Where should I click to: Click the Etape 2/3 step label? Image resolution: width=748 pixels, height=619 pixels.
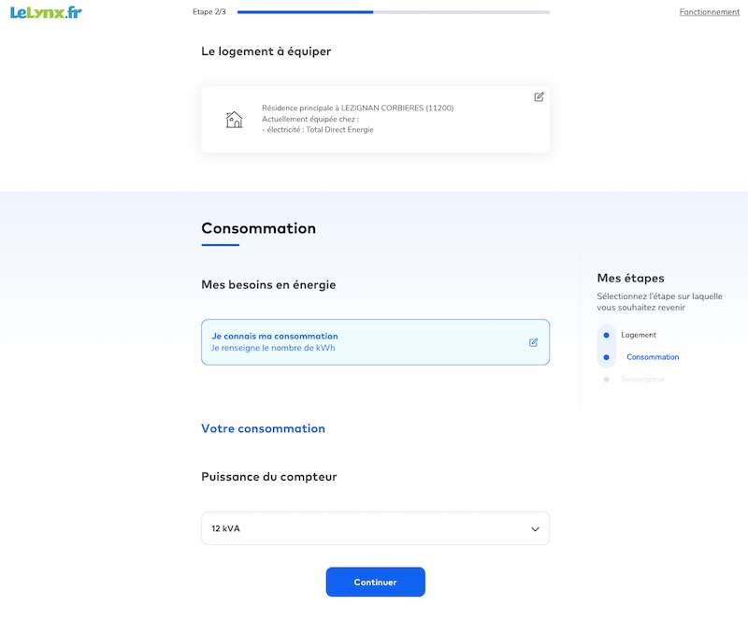pyautogui.click(x=209, y=12)
